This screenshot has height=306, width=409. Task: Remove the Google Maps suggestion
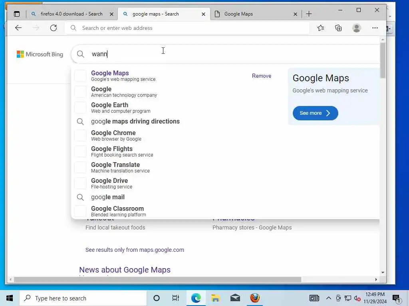click(x=261, y=76)
